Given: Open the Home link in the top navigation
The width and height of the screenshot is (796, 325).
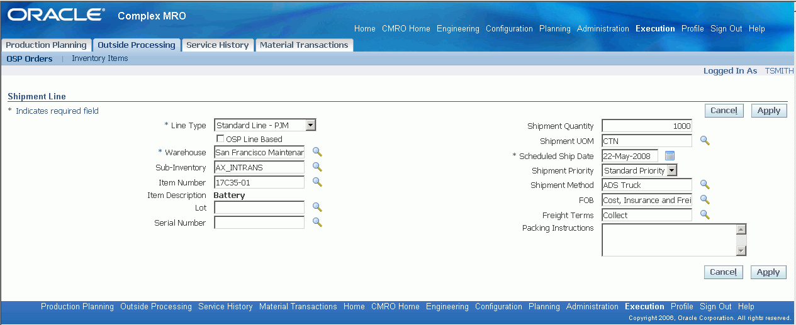Looking at the screenshot, I should coord(365,28).
